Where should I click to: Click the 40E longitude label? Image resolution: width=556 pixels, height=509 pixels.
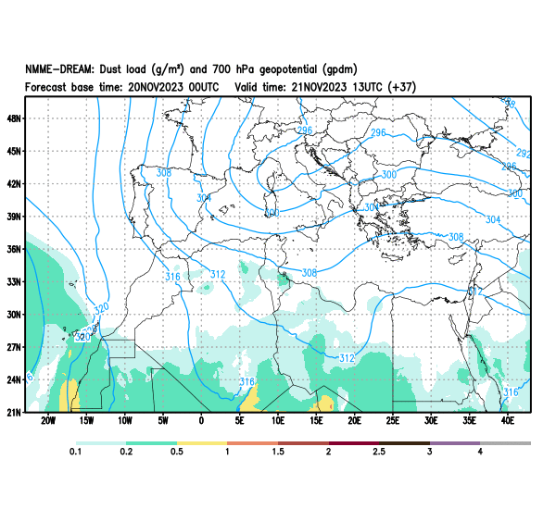pyautogui.click(x=508, y=421)
